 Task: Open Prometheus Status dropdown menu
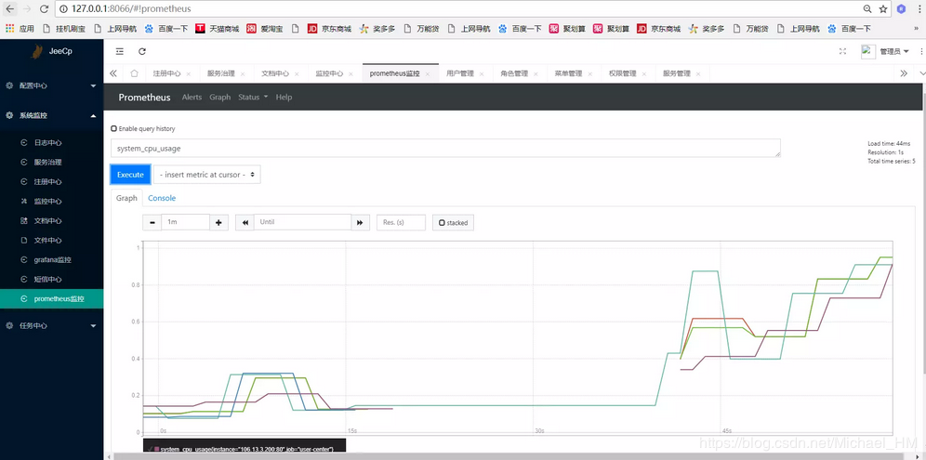click(253, 98)
